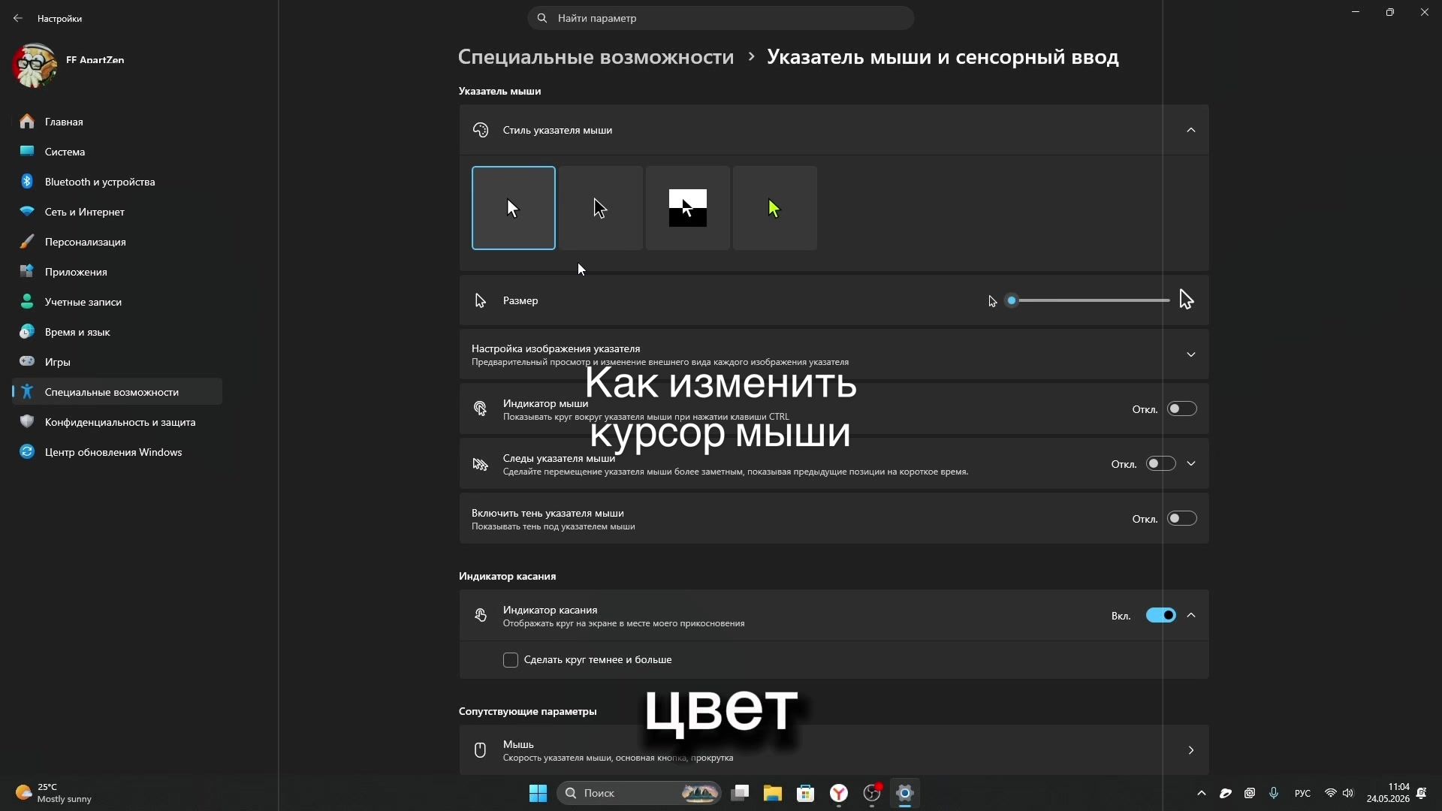Click the pointer size slider handle
This screenshot has height=811, width=1442.
point(1012,300)
